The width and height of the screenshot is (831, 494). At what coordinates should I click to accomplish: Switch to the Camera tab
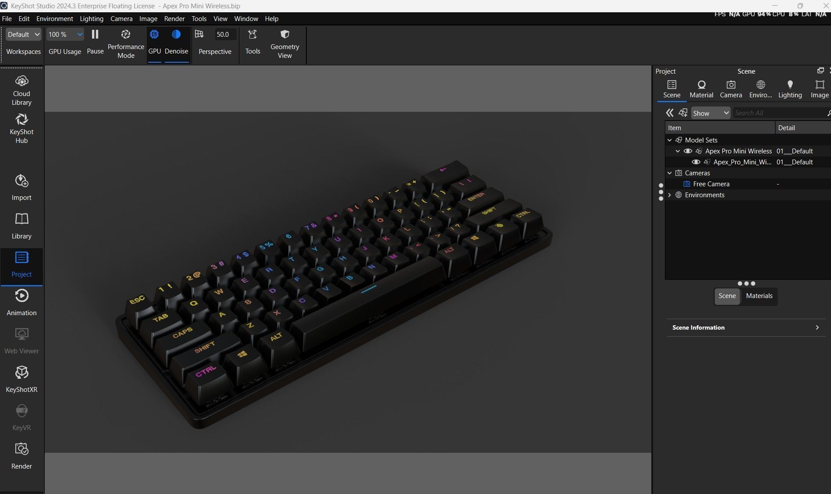pyautogui.click(x=731, y=89)
